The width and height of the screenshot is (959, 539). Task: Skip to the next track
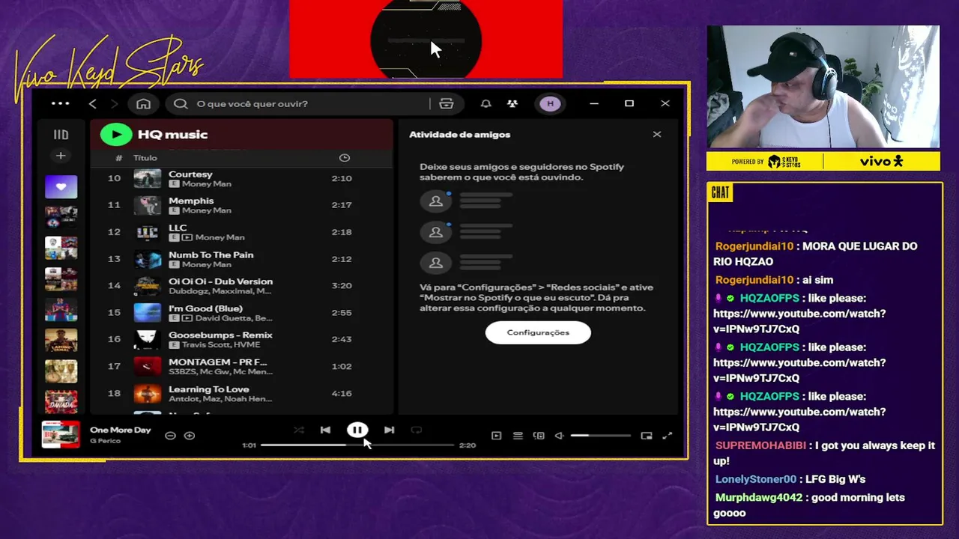[389, 430]
